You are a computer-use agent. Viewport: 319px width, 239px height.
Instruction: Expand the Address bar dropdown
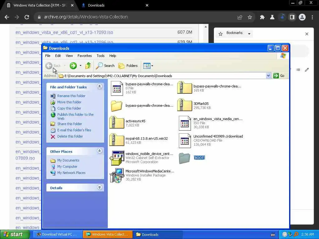click(268, 76)
